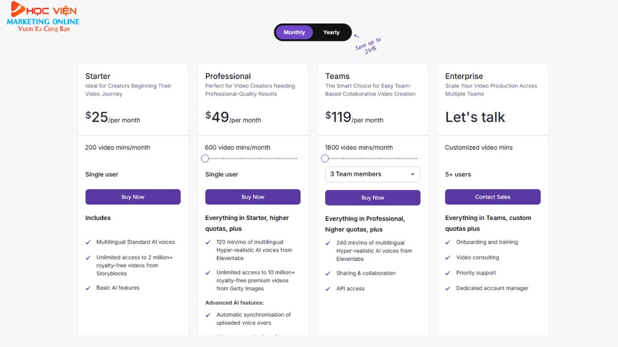
Task: Click the Team members dropdown arrow
Action: (x=413, y=174)
